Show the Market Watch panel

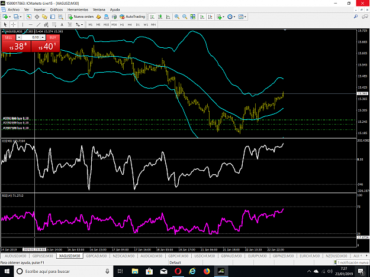tap(29, 17)
